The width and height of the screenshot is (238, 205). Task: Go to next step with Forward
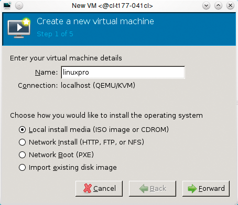206,189
